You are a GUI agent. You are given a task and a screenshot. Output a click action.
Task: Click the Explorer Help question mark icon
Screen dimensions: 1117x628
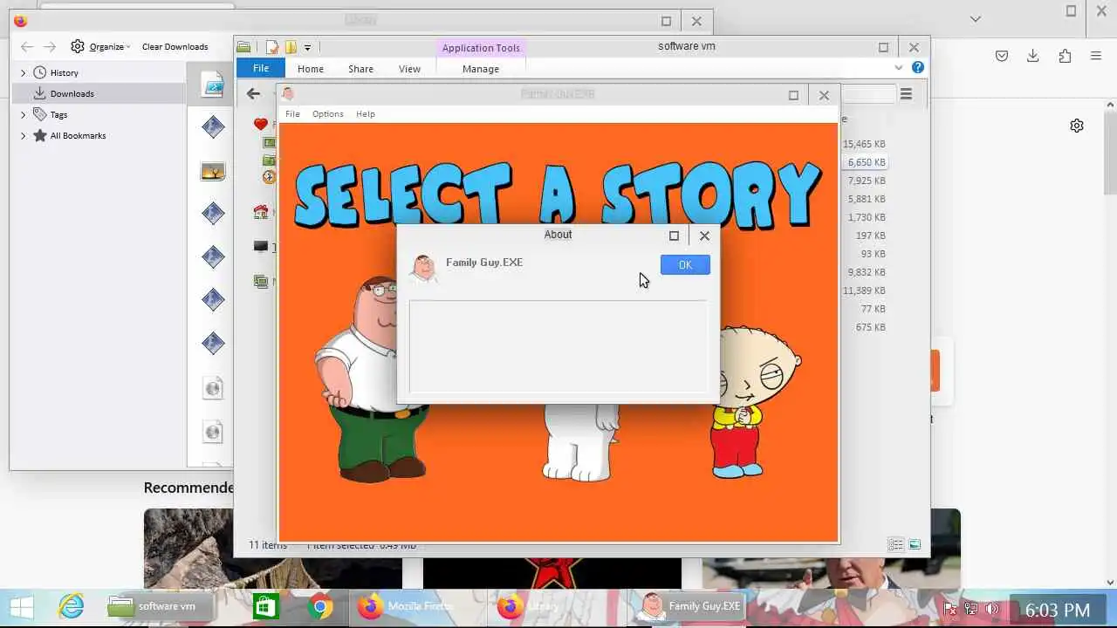(x=918, y=67)
